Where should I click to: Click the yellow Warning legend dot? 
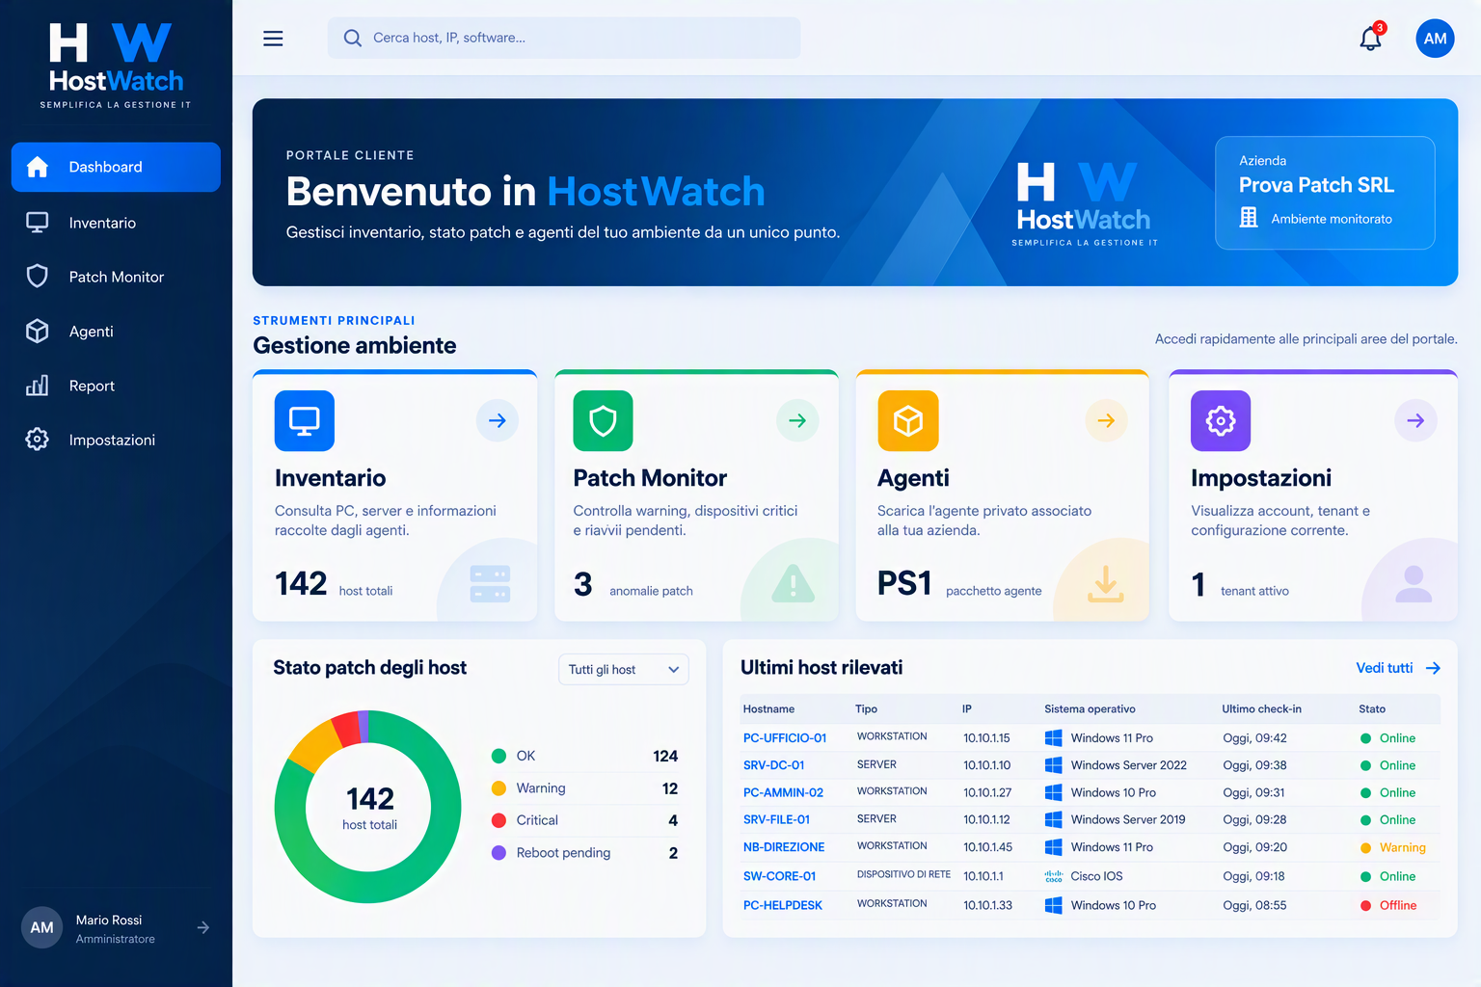click(x=498, y=788)
